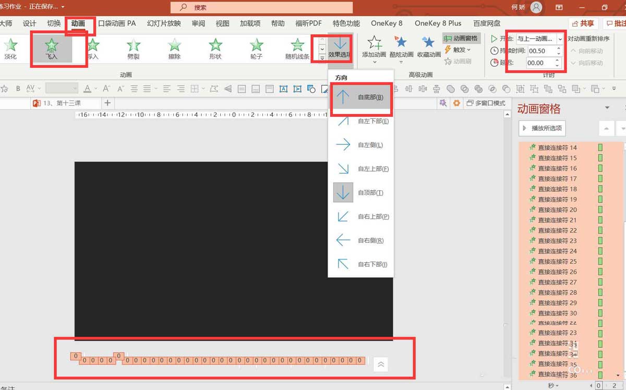This screenshot has height=390, width=626.
Task: Click the 收藏动画 favorite animation icon
Action: (x=428, y=43)
